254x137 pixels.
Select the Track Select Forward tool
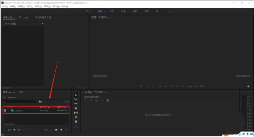click(76, 99)
